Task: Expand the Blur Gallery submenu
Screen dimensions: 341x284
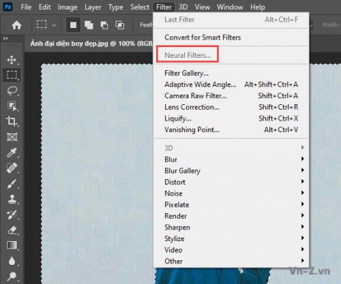Action: tap(231, 171)
